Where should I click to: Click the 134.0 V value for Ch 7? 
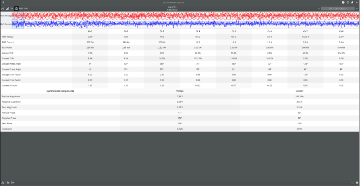pos(306,37)
